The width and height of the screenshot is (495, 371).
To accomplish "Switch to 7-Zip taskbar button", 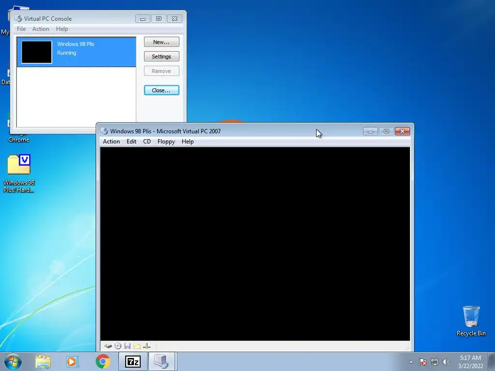I will click(132, 362).
